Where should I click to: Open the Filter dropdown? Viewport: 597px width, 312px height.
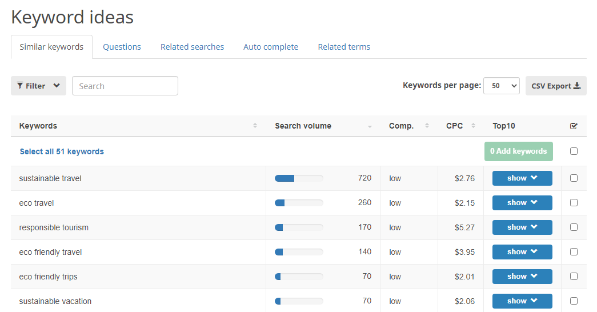pos(38,86)
